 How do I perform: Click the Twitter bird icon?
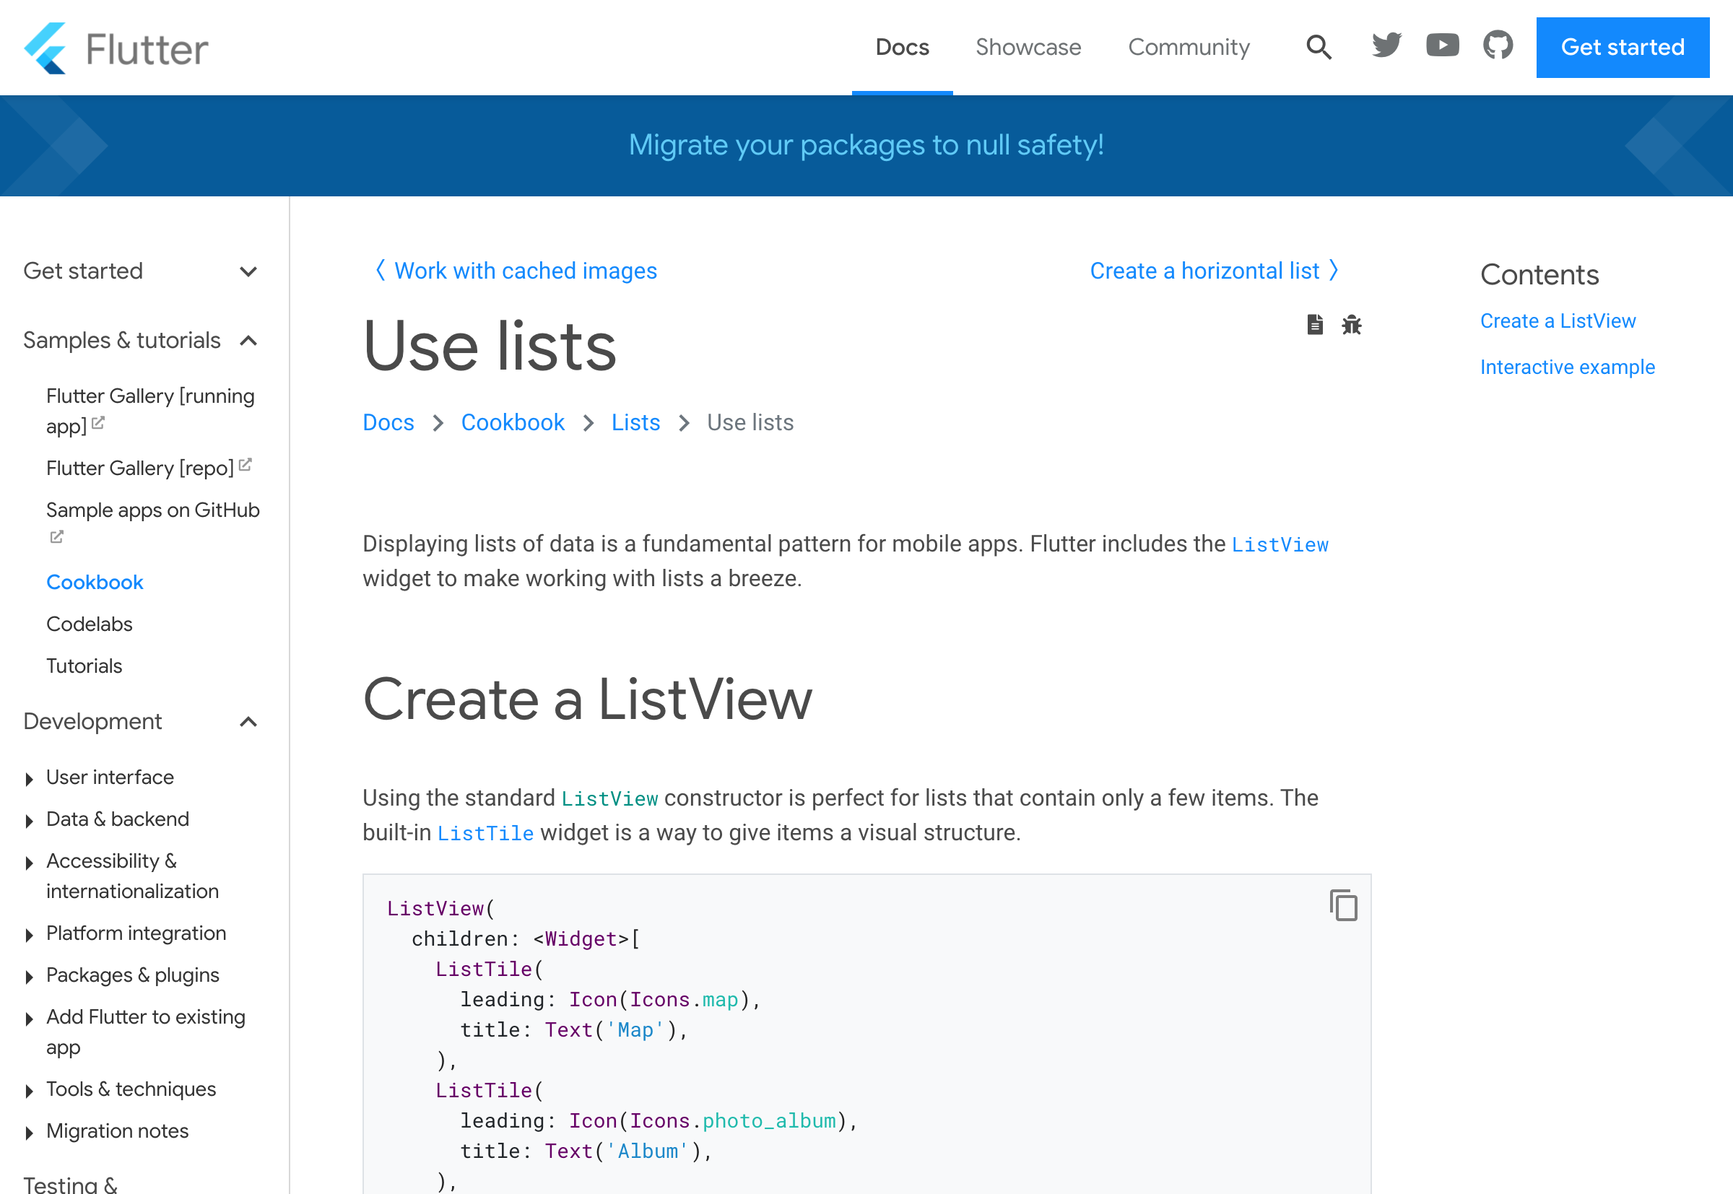(x=1386, y=48)
